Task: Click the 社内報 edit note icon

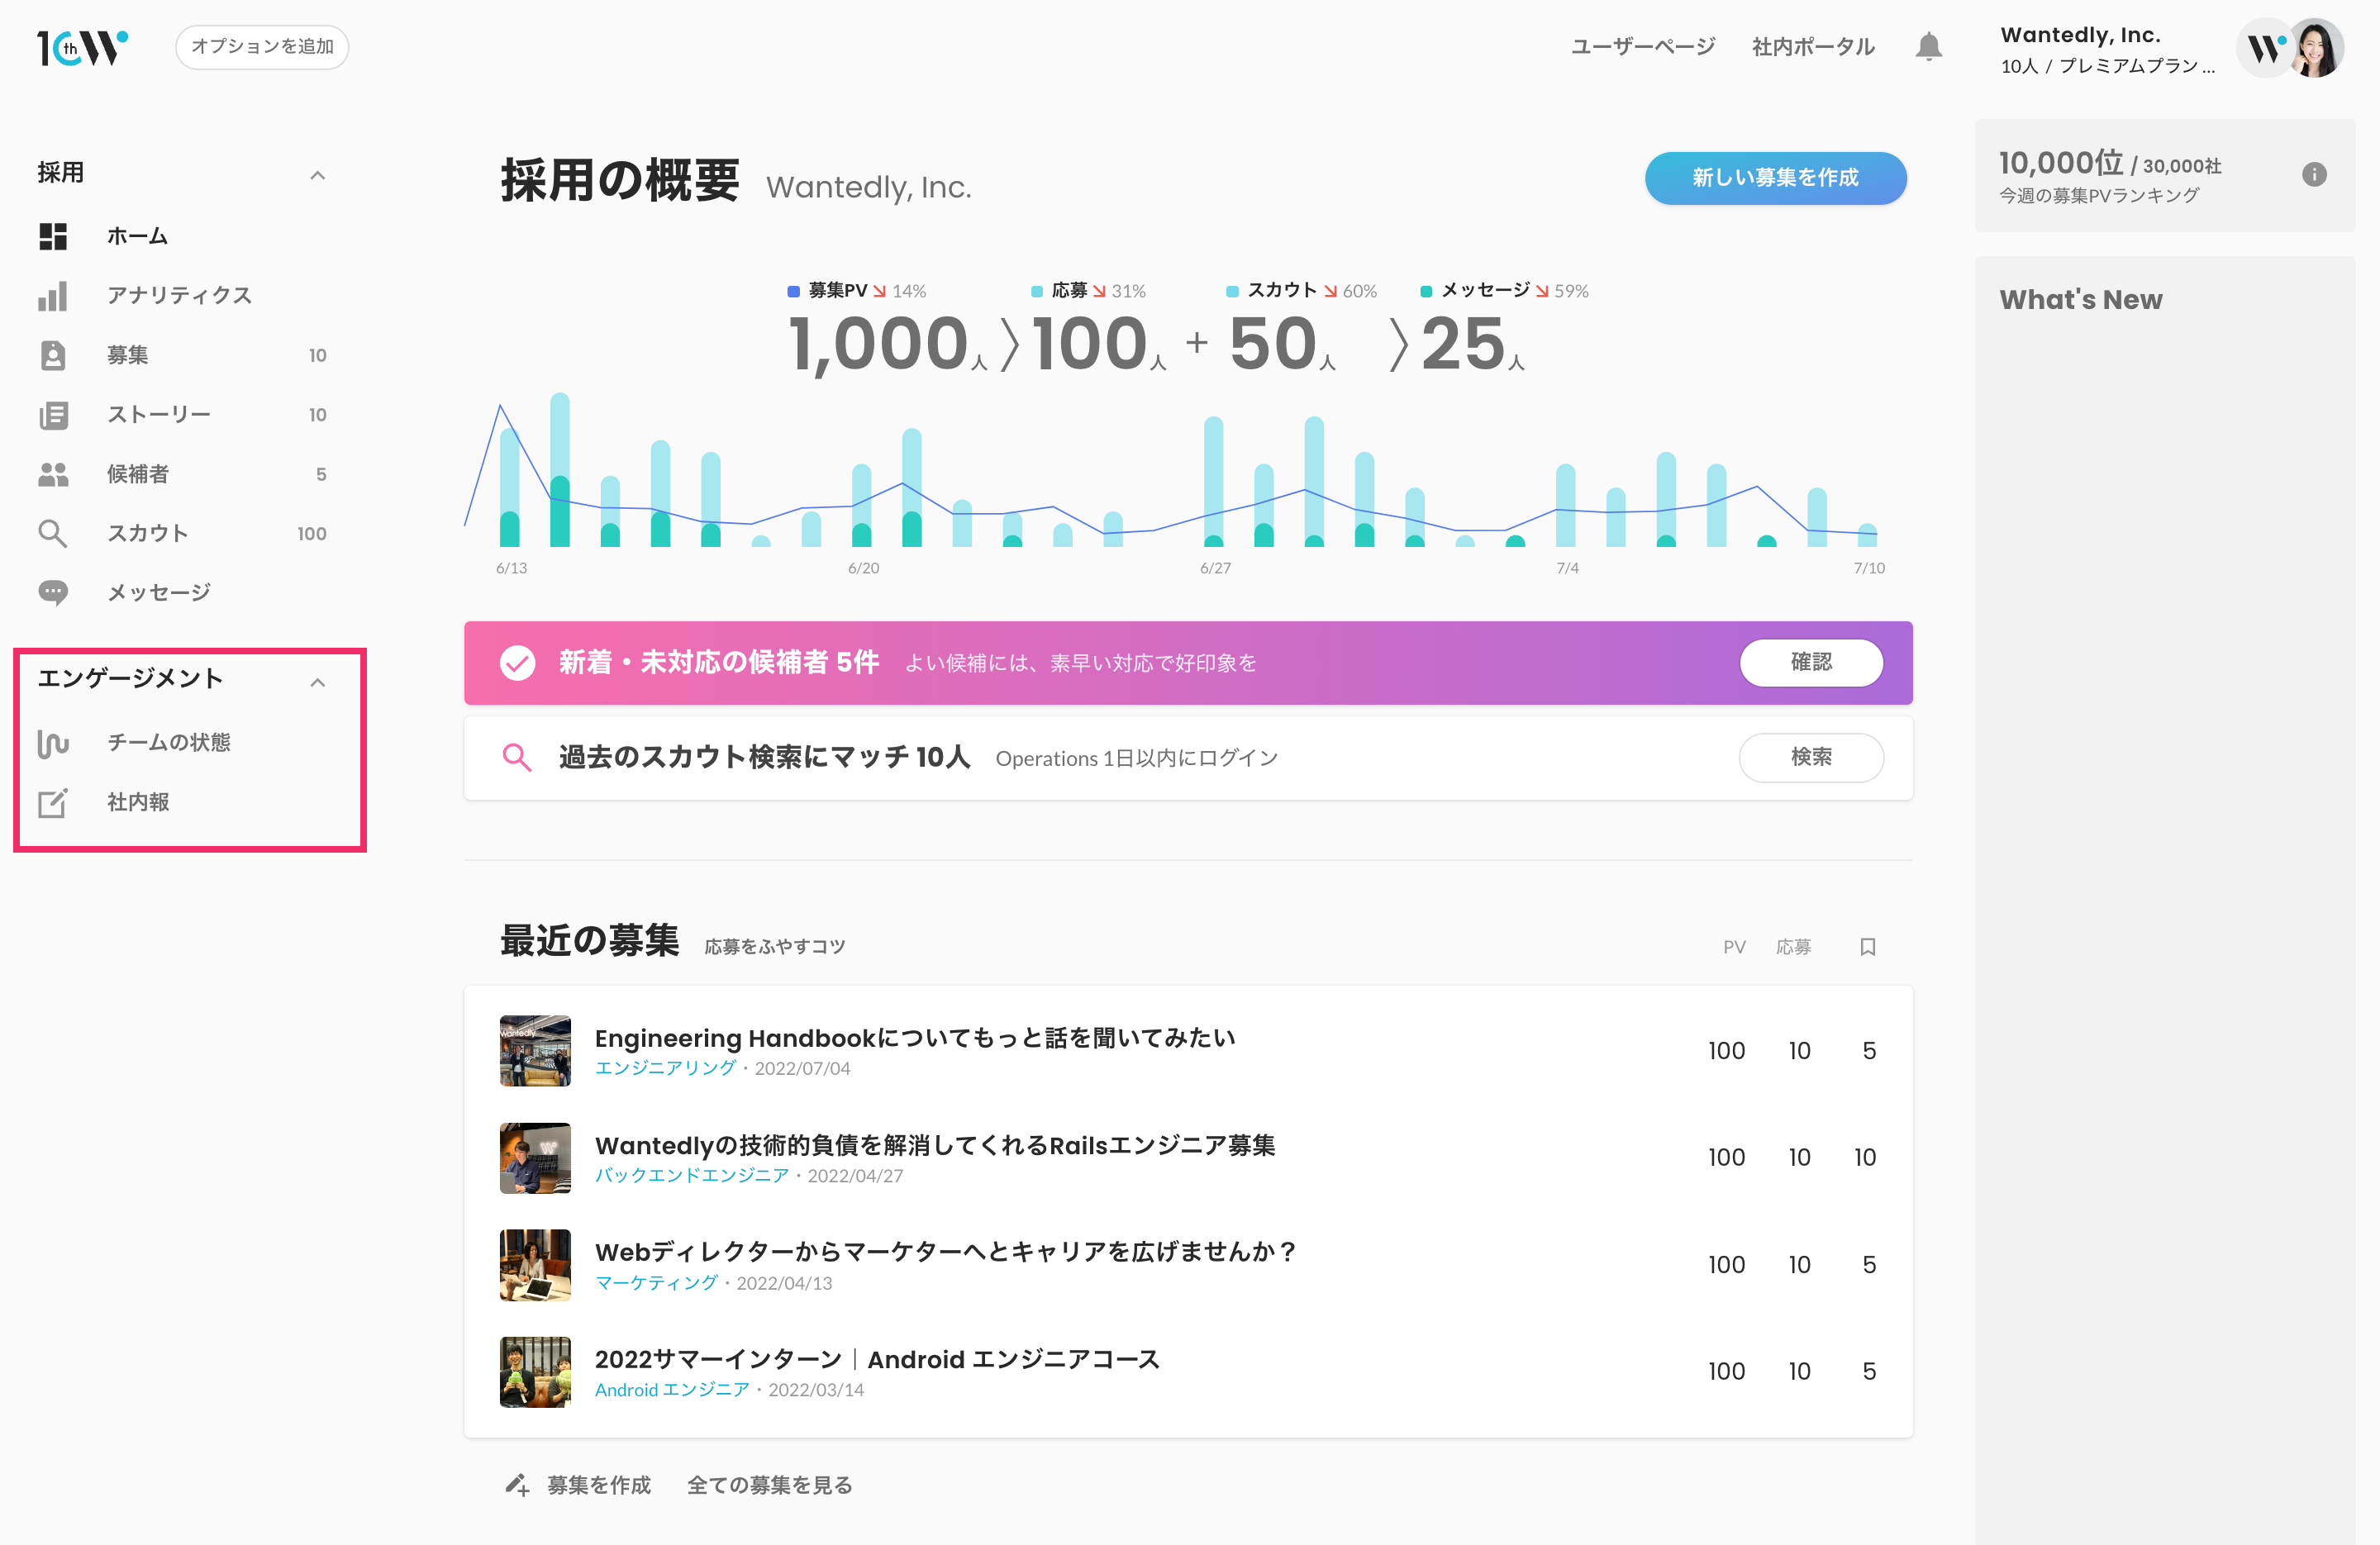Action: tap(53, 802)
